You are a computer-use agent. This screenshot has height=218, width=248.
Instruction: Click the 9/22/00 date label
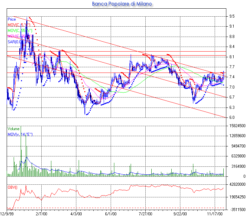[x=180, y=214]
